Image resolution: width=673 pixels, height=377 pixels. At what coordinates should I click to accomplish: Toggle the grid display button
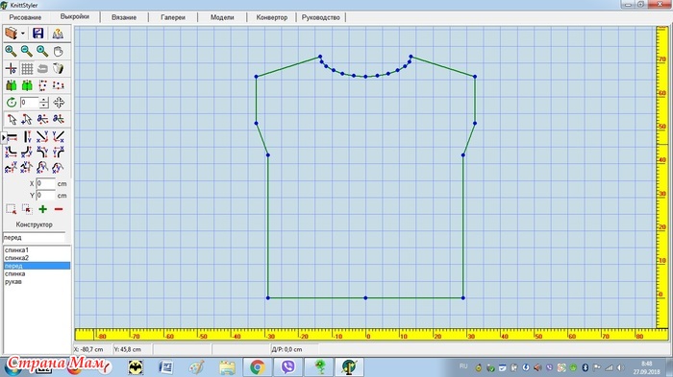tap(27, 68)
